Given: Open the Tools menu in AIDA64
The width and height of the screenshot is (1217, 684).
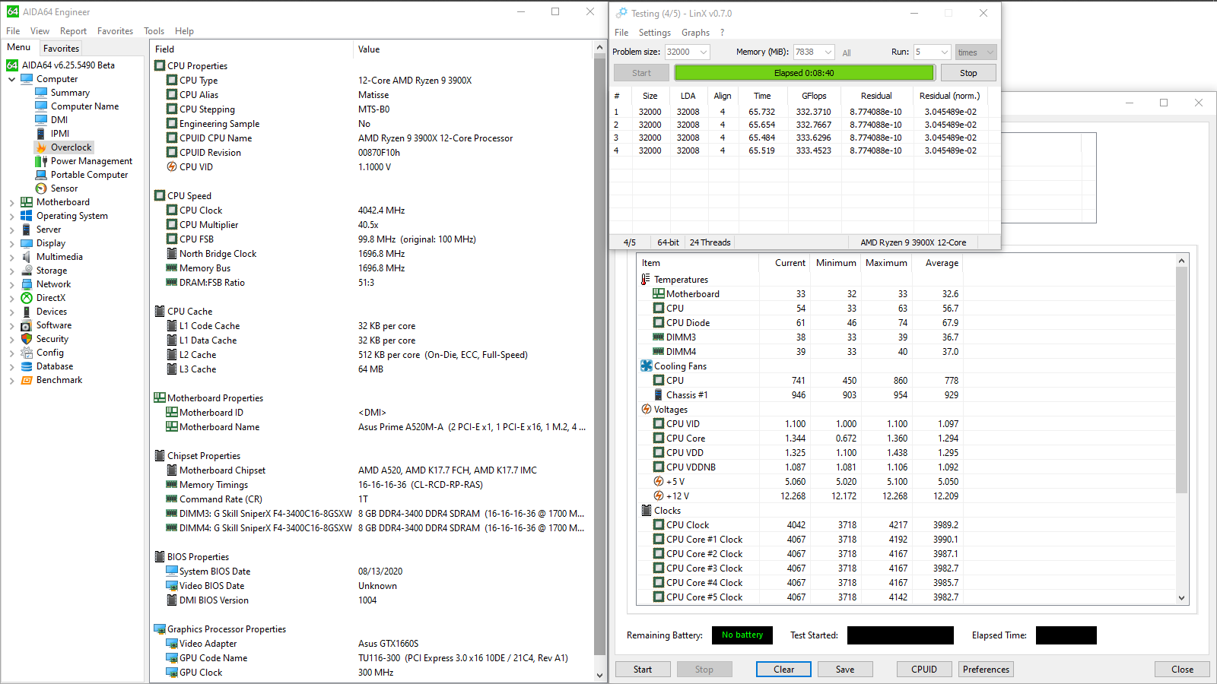Looking at the screenshot, I should 154,31.
